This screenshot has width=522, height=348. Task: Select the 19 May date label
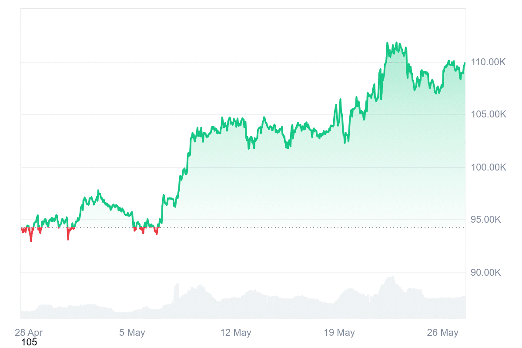(339, 333)
